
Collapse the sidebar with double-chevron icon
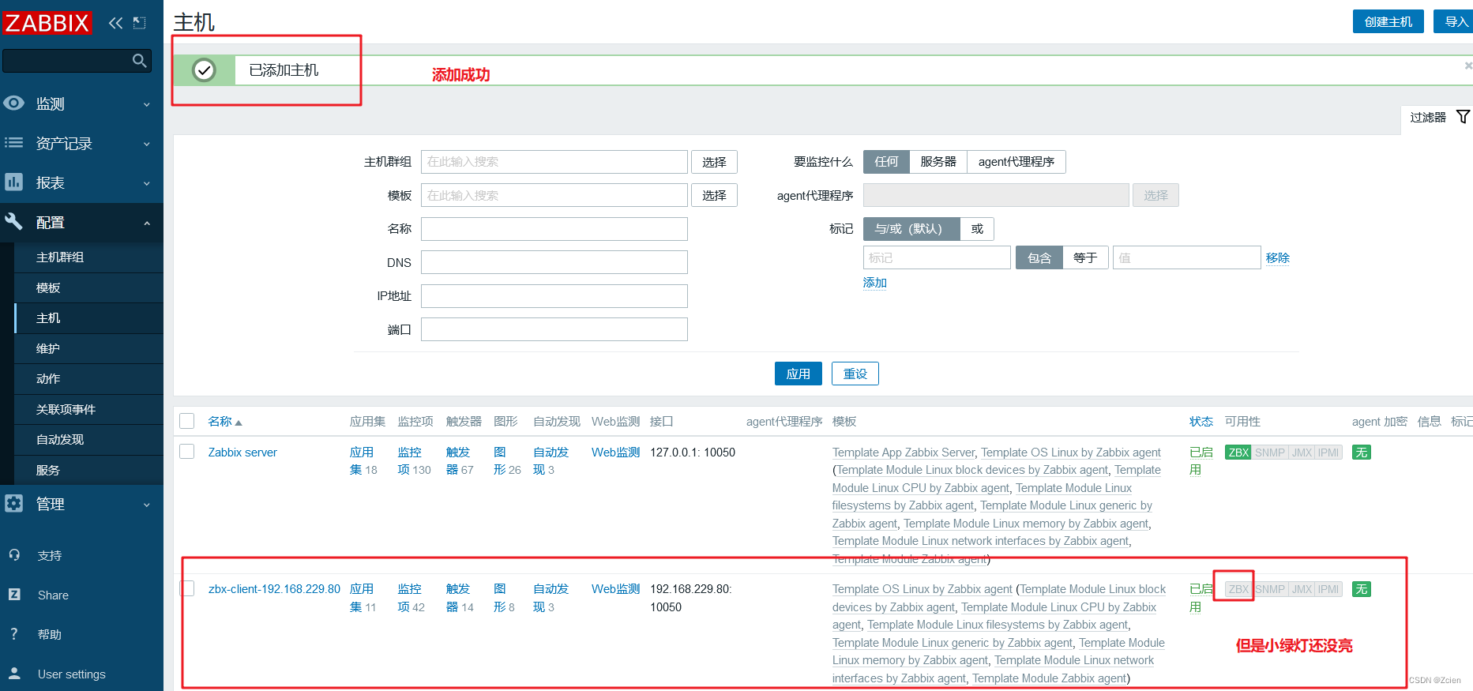point(116,23)
